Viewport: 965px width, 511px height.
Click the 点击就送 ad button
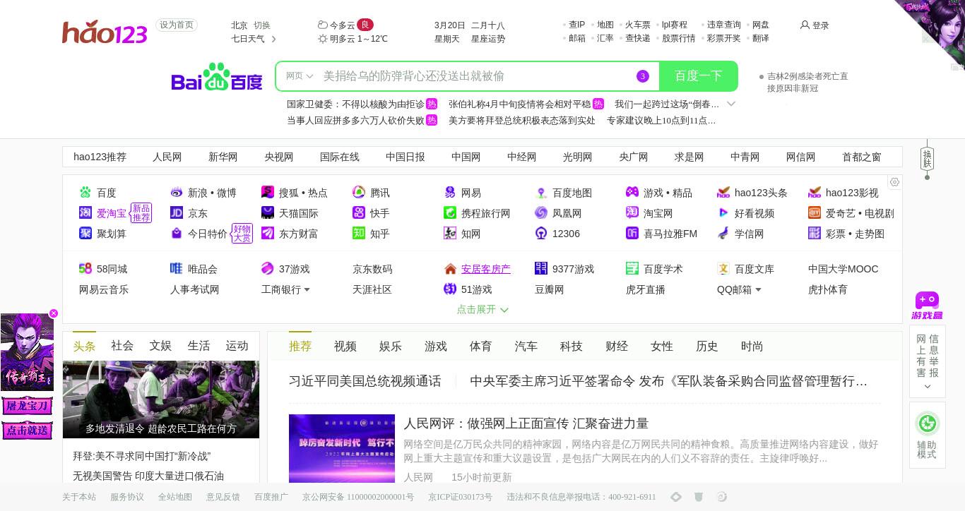28,430
